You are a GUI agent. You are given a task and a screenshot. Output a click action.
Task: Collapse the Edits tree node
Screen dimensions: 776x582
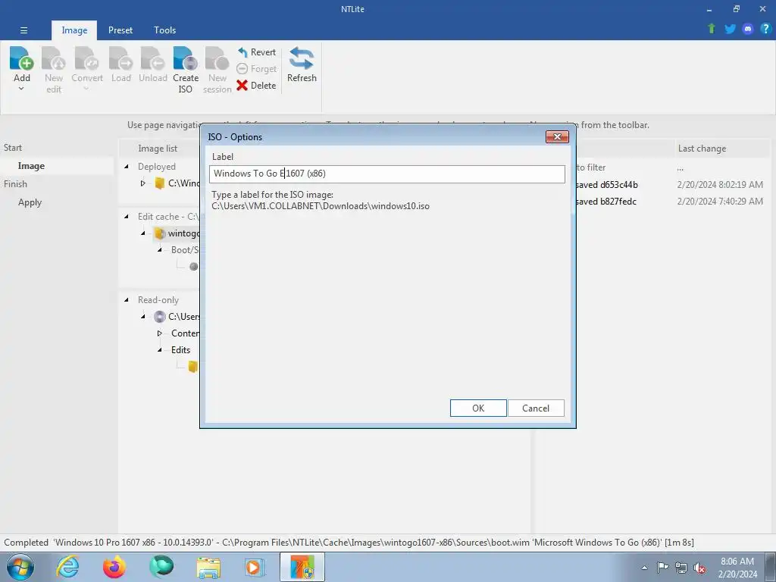point(159,350)
